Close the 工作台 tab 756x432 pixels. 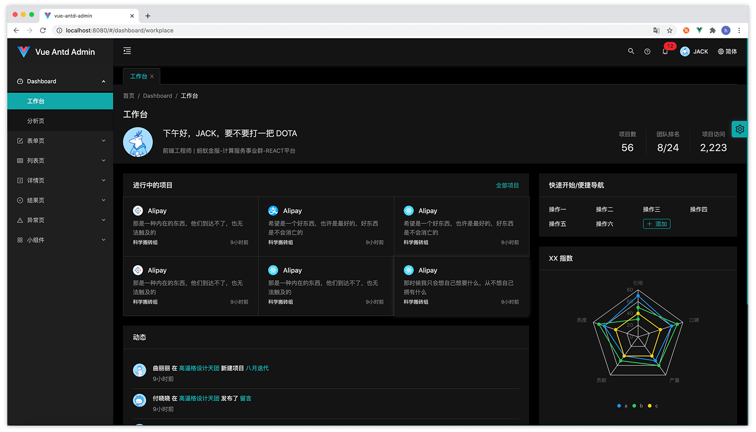(x=152, y=76)
